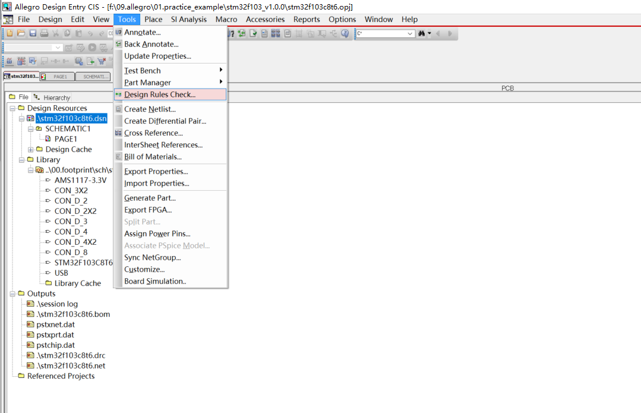This screenshot has width=641, height=413.
Task: Select Update Properties menu entry
Action: (170, 56)
